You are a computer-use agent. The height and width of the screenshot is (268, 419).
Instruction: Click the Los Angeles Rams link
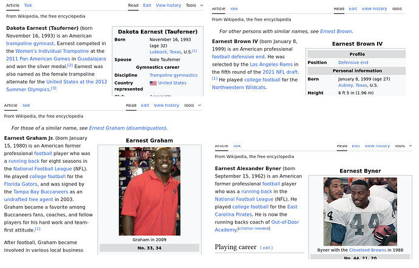click(x=270, y=64)
